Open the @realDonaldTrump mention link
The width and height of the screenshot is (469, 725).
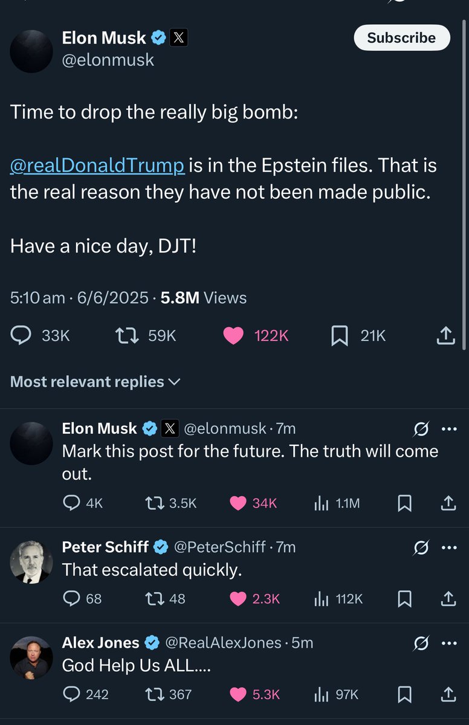point(97,166)
